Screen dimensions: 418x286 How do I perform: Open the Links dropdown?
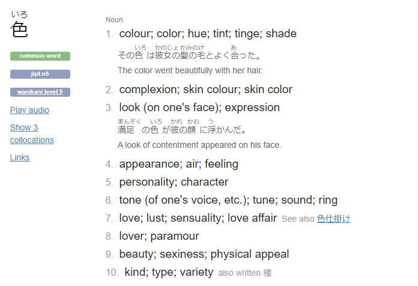point(20,157)
